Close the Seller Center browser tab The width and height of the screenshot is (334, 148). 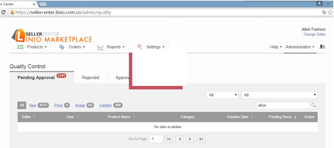[x=34, y=4]
